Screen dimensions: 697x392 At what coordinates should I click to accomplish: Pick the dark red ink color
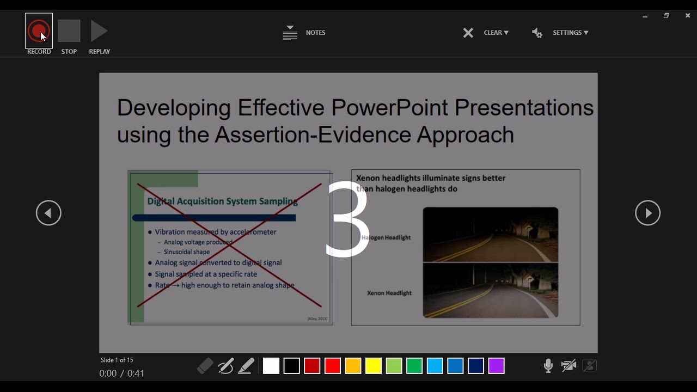pyautogui.click(x=312, y=366)
